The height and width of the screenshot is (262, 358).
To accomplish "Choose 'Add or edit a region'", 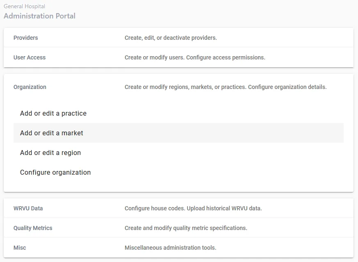I will [50, 153].
